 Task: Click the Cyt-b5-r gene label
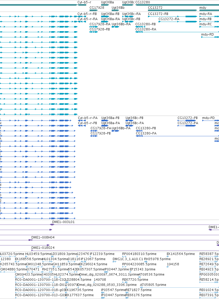[x=84, y=2]
